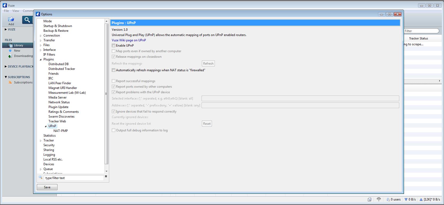Select Swarm Discoveries plugin

pyautogui.click(x=61, y=117)
